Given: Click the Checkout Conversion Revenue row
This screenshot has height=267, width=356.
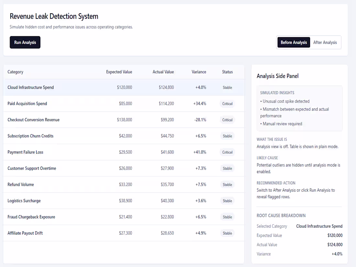Looking at the screenshot, I should coord(34,120).
